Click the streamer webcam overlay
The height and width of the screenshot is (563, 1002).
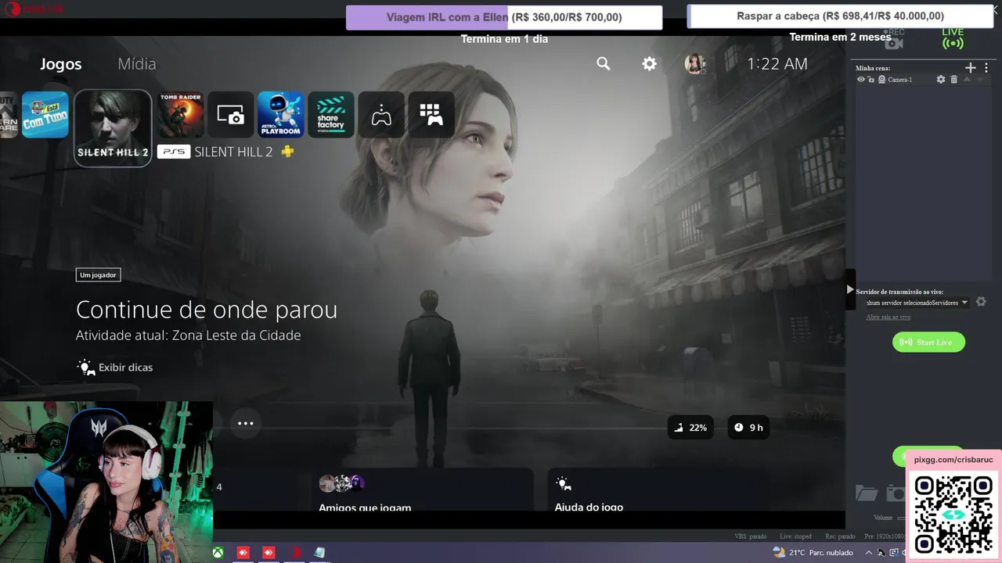coord(106,482)
